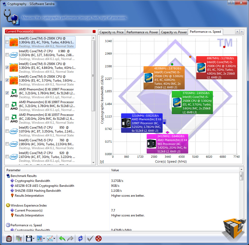The image size is (249, 245).
Task: Enable the Phenom II X6 1055T checkbox
Action: pos(7,118)
